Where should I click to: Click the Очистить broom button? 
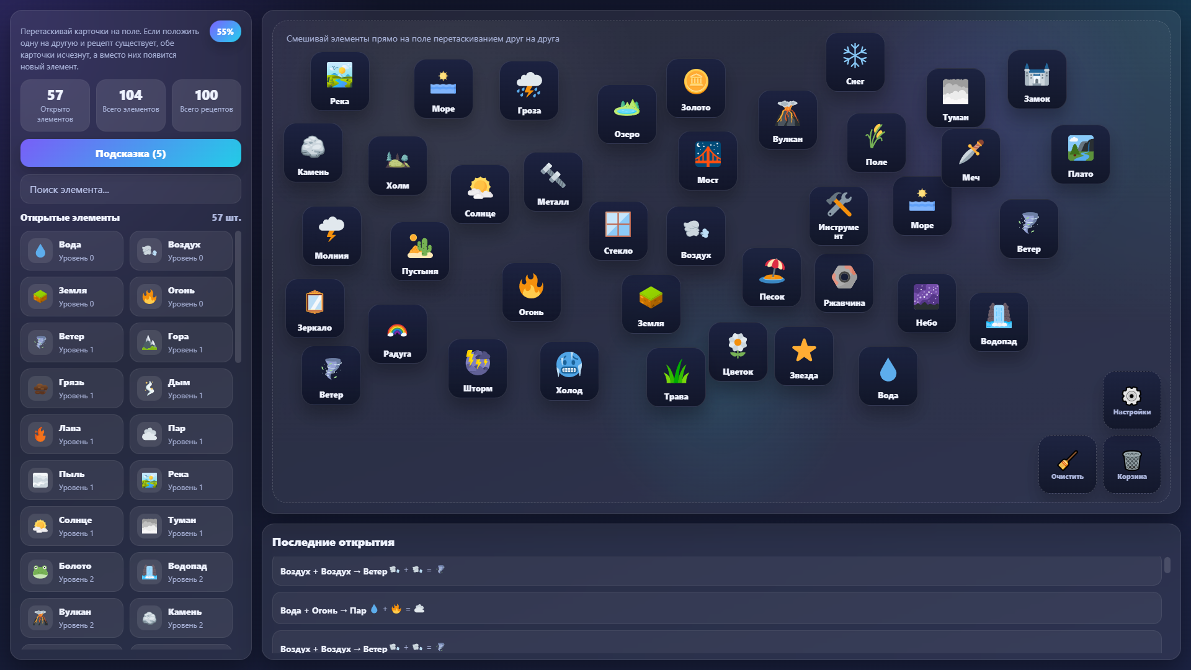pyautogui.click(x=1068, y=464)
